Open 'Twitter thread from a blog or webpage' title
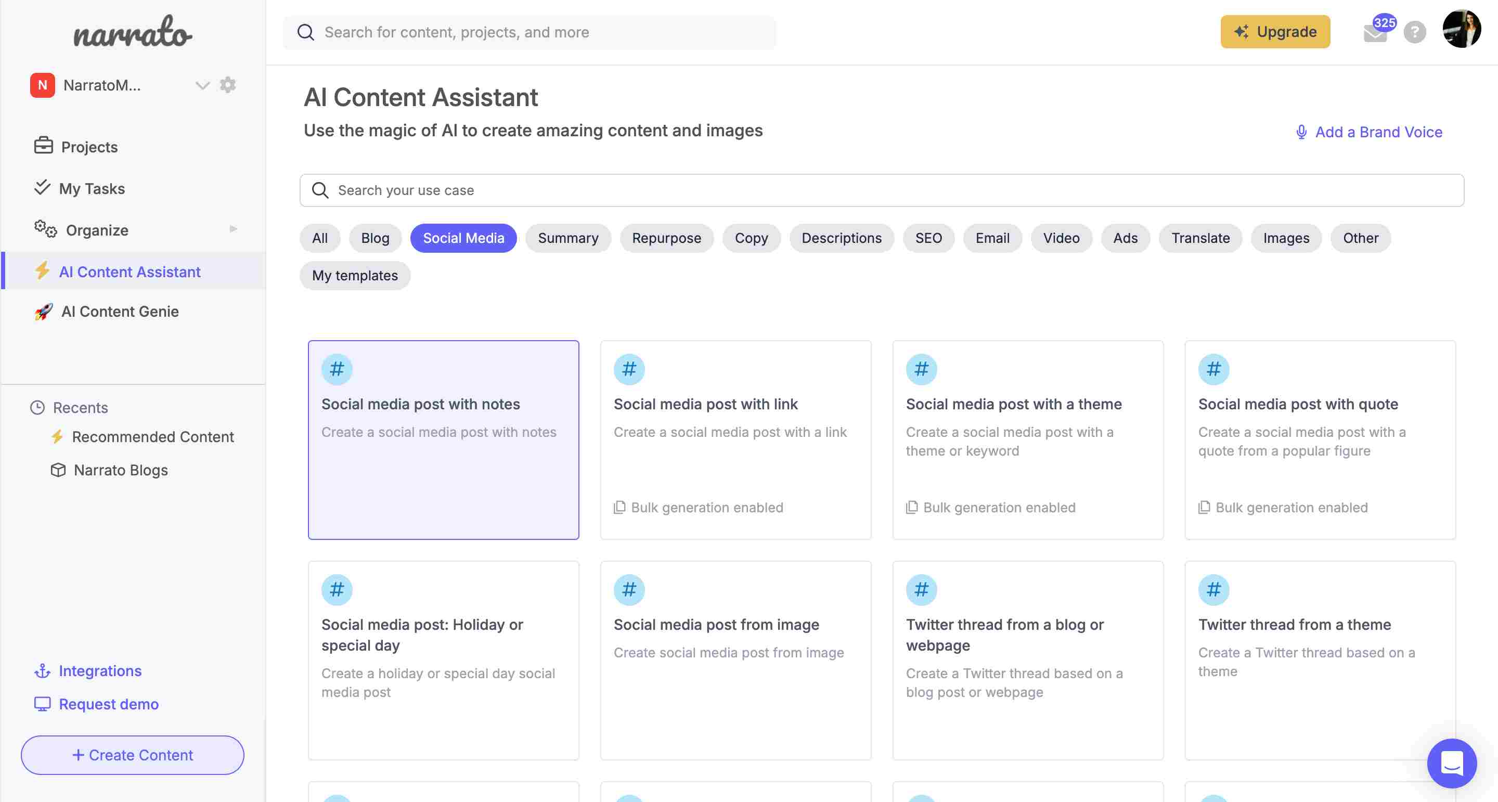The width and height of the screenshot is (1498, 802). tap(1005, 635)
